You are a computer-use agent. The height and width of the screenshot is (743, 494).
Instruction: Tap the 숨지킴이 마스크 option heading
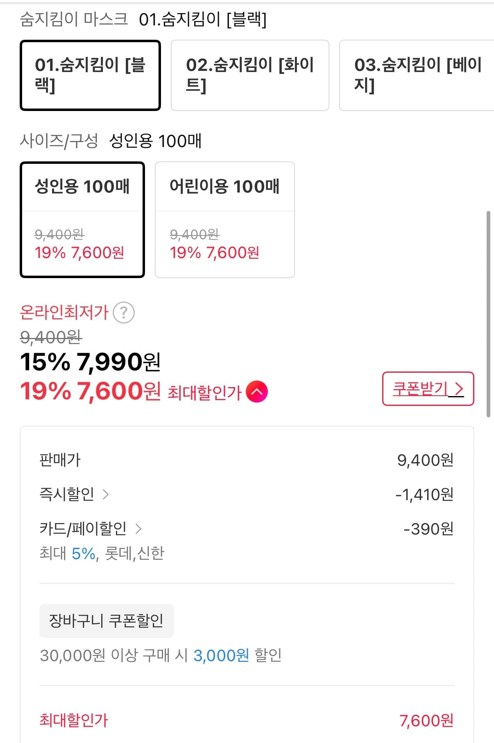click(74, 19)
